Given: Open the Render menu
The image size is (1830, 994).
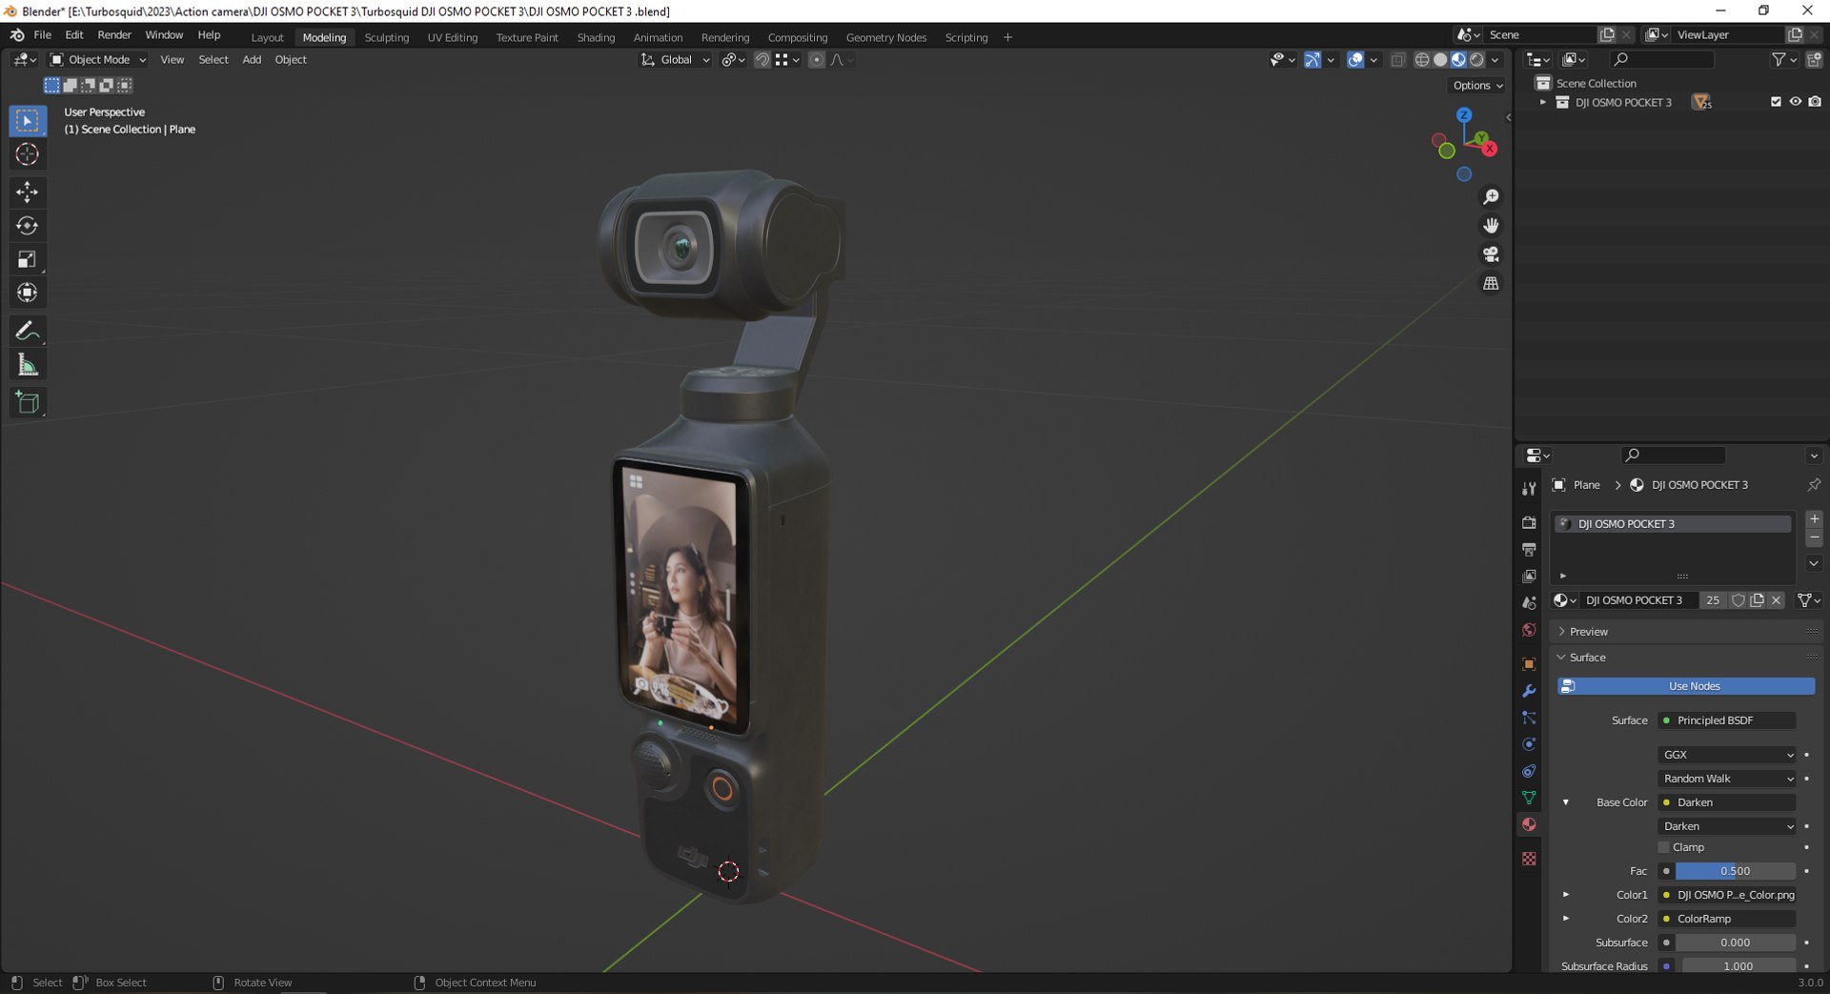Looking at the screenshot, I should [x=114, y=35].
